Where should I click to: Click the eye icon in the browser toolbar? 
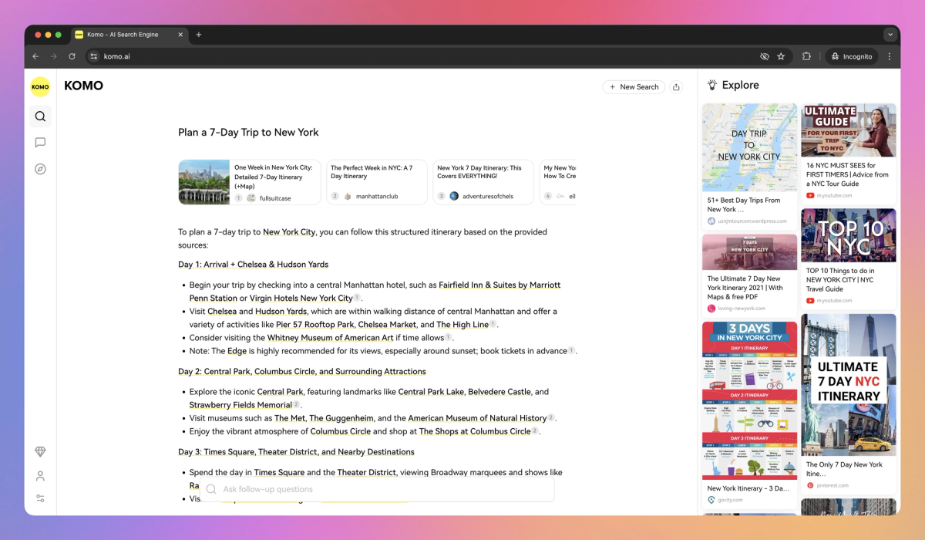click(x=765, y=56)
